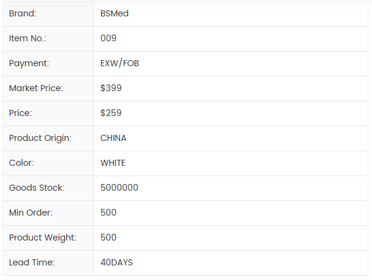Click the Product Weight label
Screen dimensions: 372x280
pos(43,237)
